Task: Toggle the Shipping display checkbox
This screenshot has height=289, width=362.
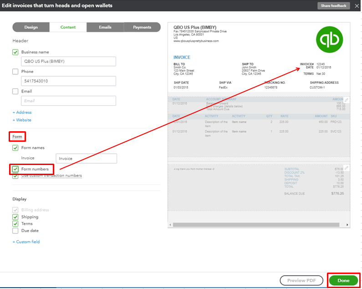Action: [x=15, y=217]
